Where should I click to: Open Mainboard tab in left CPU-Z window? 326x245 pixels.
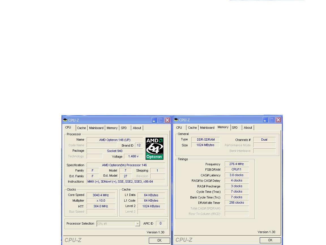[96, 128]
